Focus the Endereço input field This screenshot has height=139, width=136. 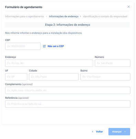[49, 63]
